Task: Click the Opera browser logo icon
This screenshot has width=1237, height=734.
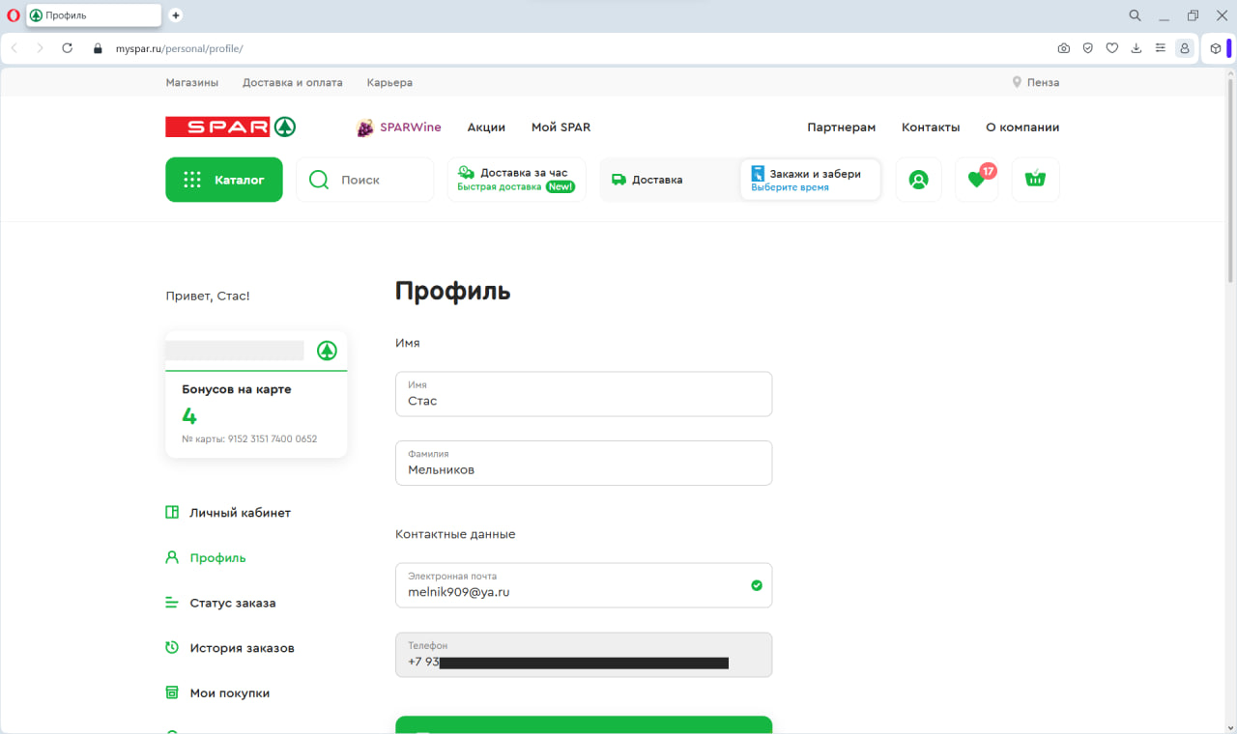Action: [14, 14]
